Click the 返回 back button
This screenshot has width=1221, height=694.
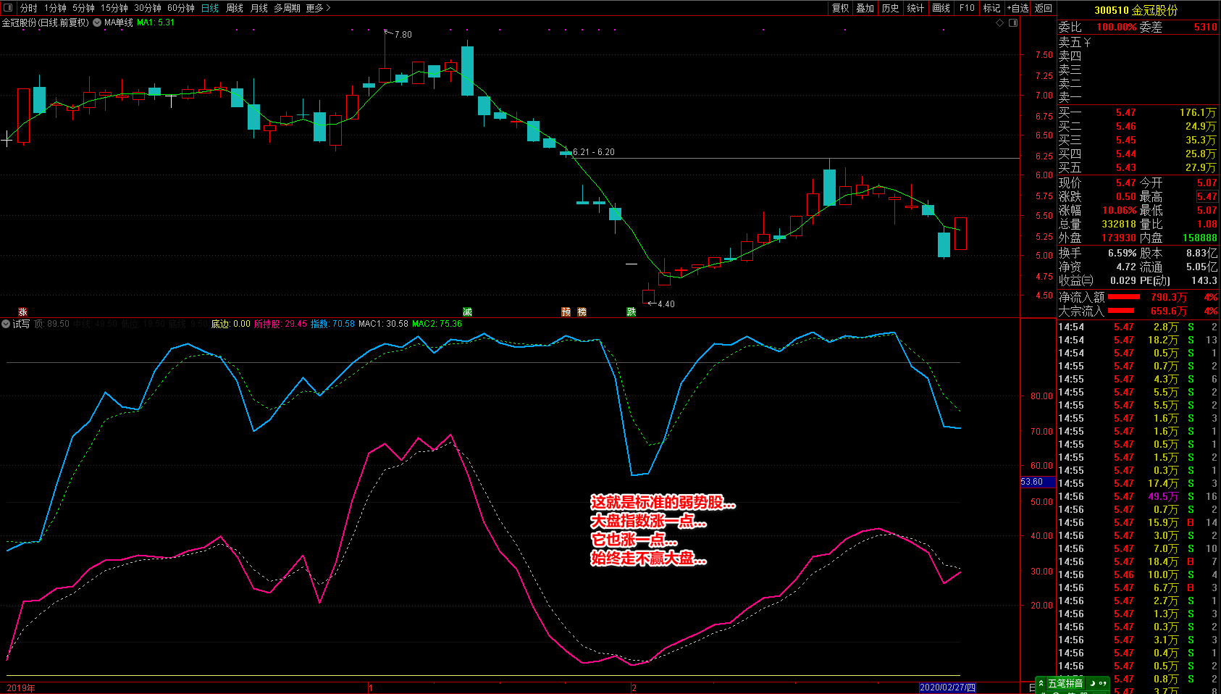point(1044,8)
